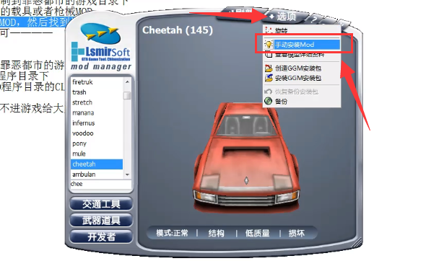
Task: Click the green disc icon beside 备份
Action: tap(268, 101)
